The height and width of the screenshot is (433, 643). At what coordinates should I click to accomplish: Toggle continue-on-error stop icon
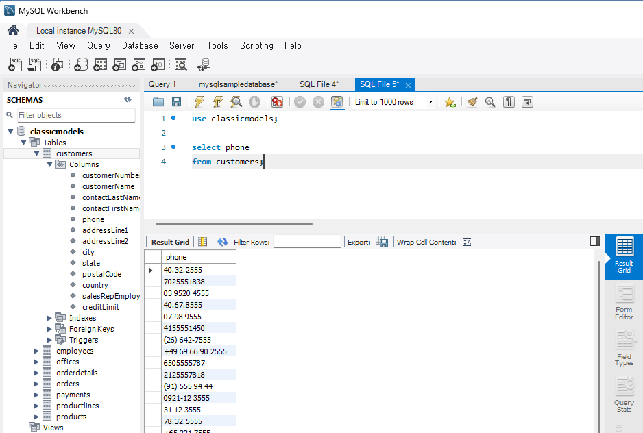point(277,101)
